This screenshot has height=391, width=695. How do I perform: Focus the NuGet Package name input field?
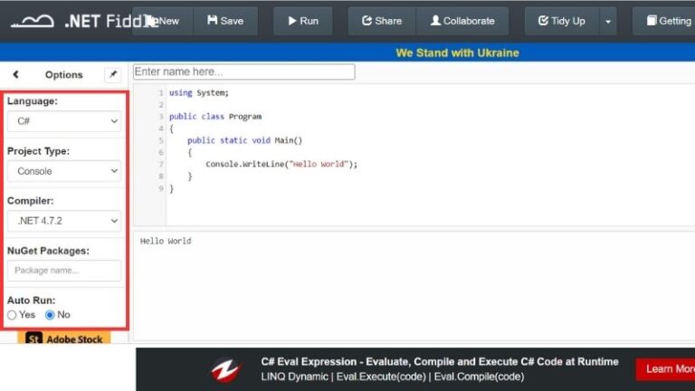pos(63,270)
